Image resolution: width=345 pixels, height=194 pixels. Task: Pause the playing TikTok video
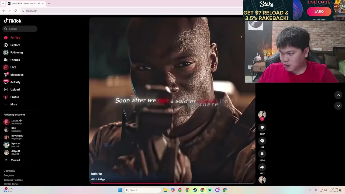[x=172, y=100]
